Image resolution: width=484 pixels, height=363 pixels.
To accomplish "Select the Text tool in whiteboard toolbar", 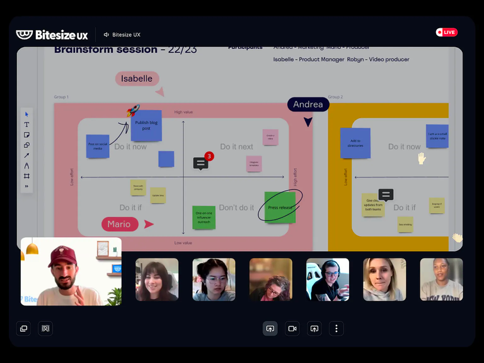I will pos(26,125).
